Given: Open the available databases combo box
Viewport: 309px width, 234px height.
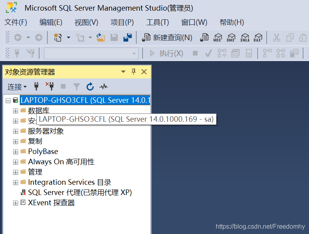Looking at the screenshot, I should [91, 53].
